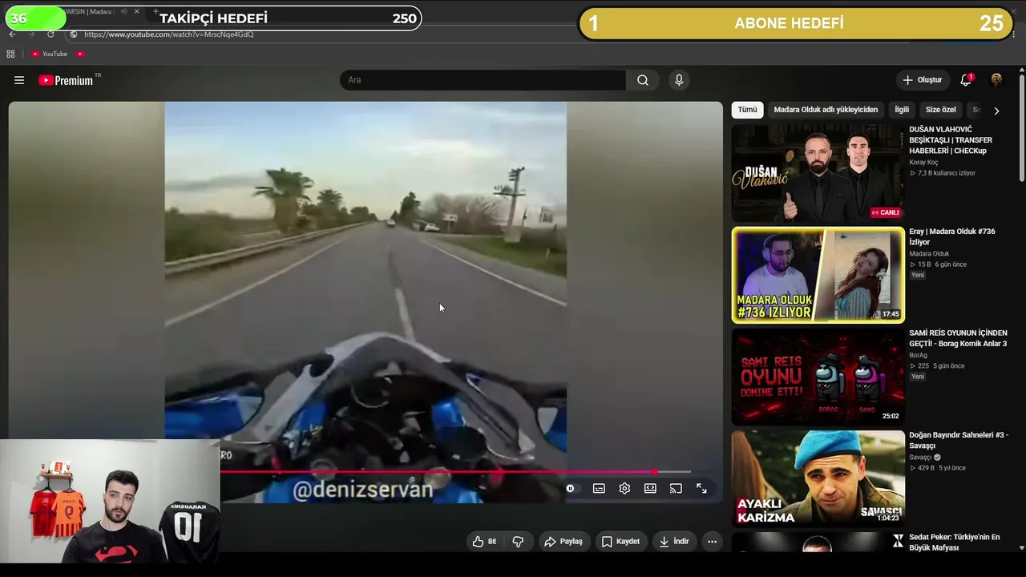Screen dimensions: 1026x577
Task: Click the search magnifier button
Action: [x=643, y=80]
